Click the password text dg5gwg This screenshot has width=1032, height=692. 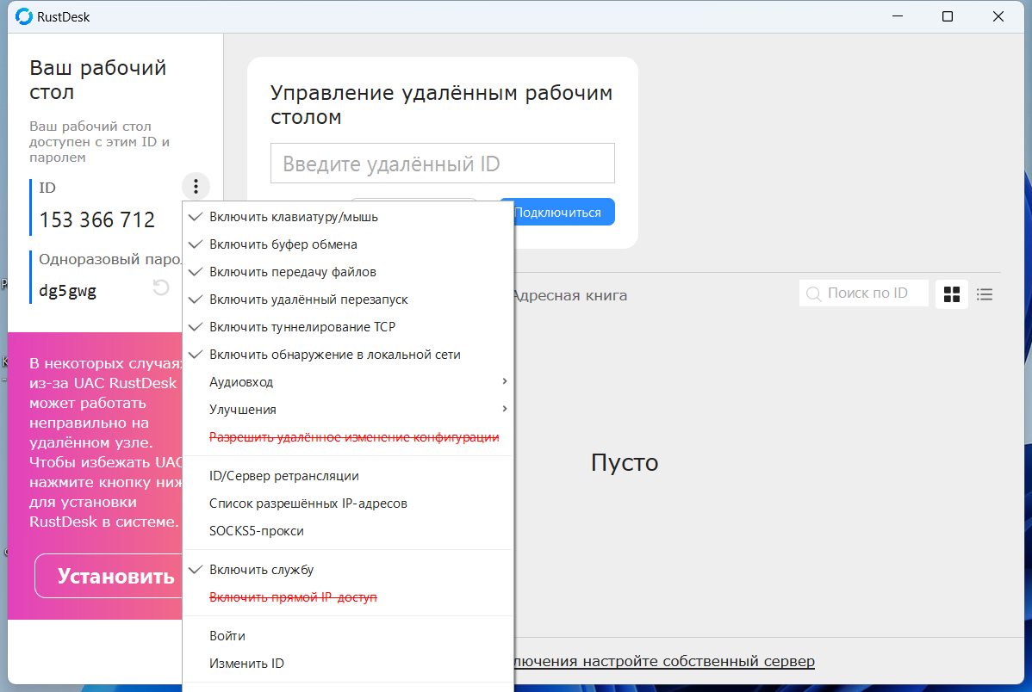point(68,290)
